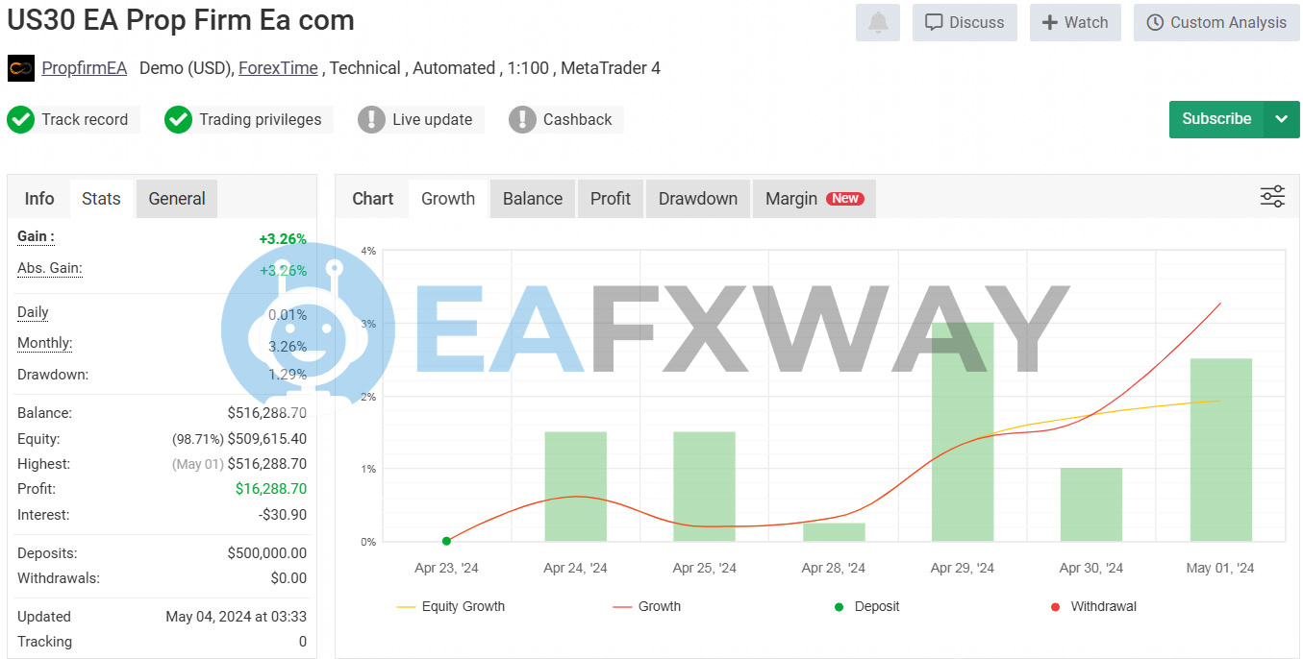Open the chart settings sliders icon
Image resolution: width=1303 pixels, height=659 pixels.
click(1272, 197)
